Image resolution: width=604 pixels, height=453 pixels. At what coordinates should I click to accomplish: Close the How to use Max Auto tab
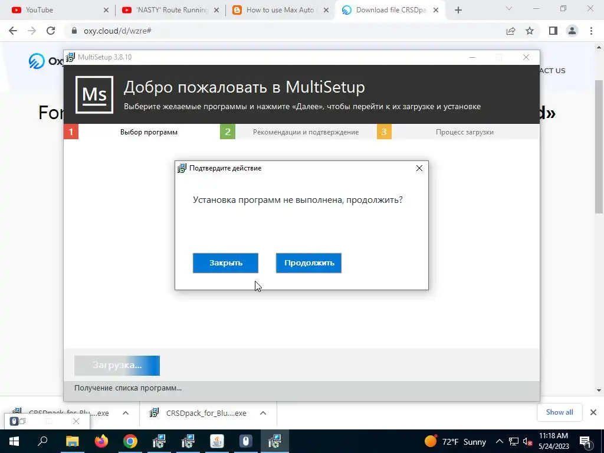pyautogui.click(x=326, y=11)
